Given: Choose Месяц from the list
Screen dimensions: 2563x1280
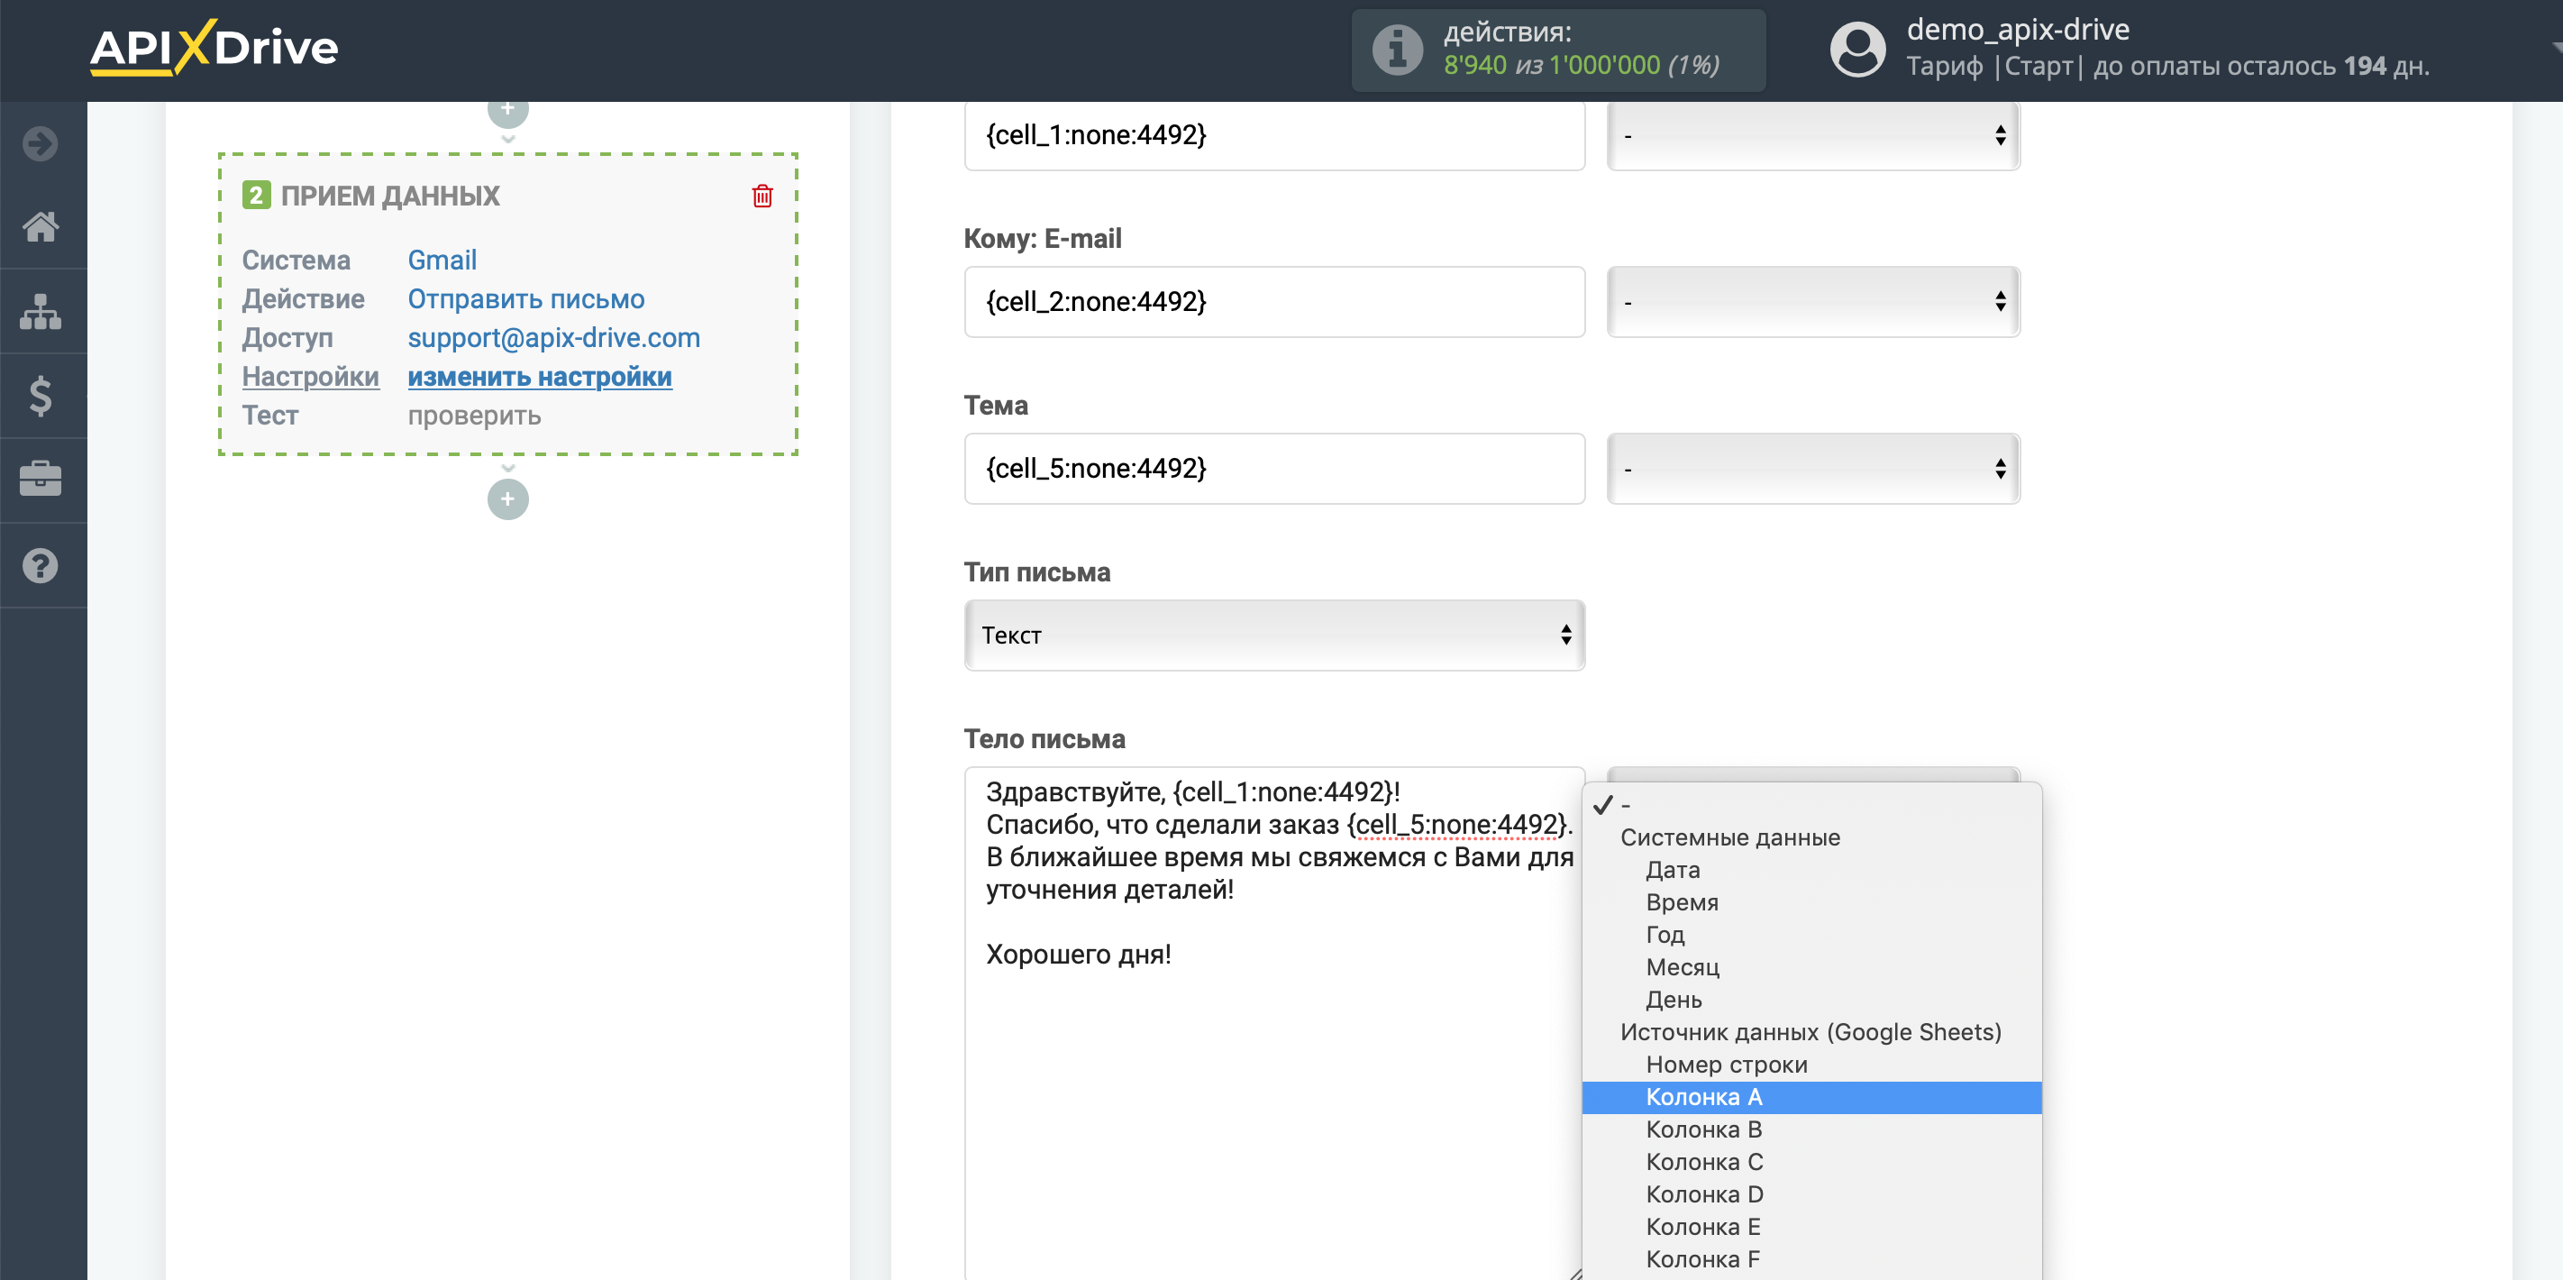Looking at the screenshot, I should pos(1811,967).
